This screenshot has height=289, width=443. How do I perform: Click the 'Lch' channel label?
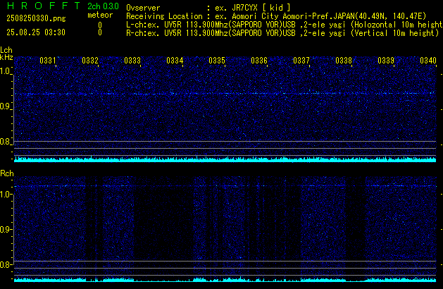click(6, 50)
